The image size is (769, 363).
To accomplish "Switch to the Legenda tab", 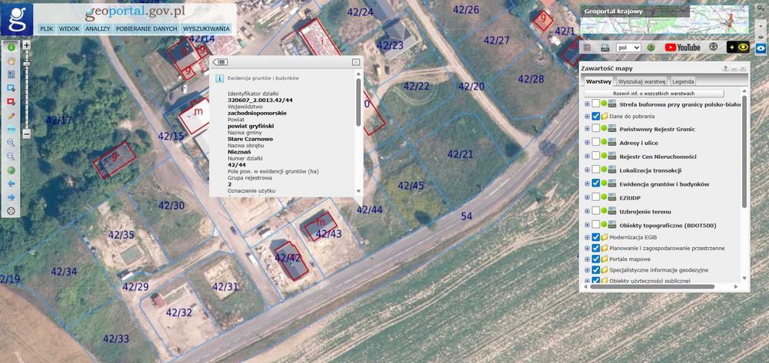I will click(x=683, y=81).
